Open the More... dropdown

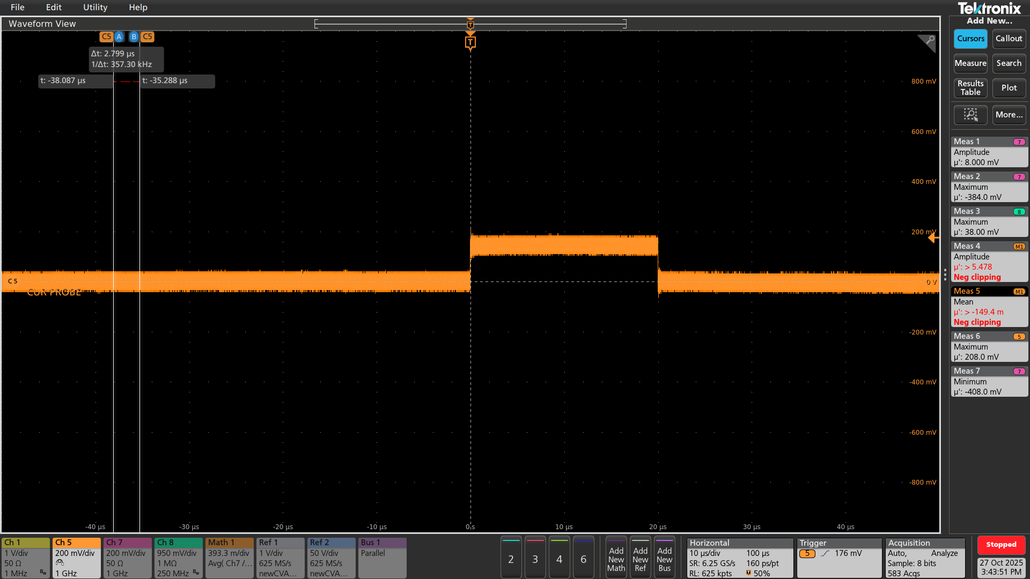1009,115
